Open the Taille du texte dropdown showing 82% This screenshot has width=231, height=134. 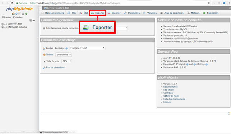click(66, 61)
